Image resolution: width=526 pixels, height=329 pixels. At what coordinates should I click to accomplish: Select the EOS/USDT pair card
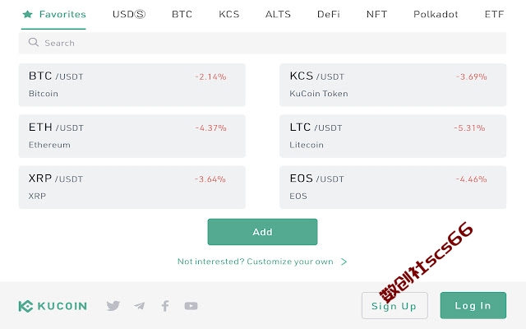(x=393, y=188)
